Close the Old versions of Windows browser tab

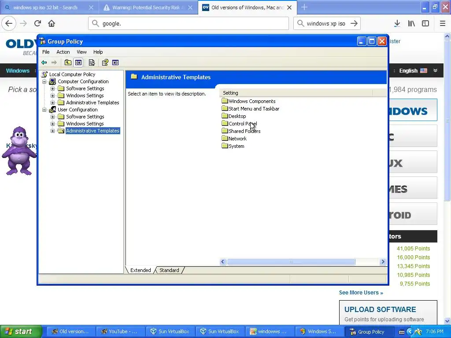coord(290,7)
